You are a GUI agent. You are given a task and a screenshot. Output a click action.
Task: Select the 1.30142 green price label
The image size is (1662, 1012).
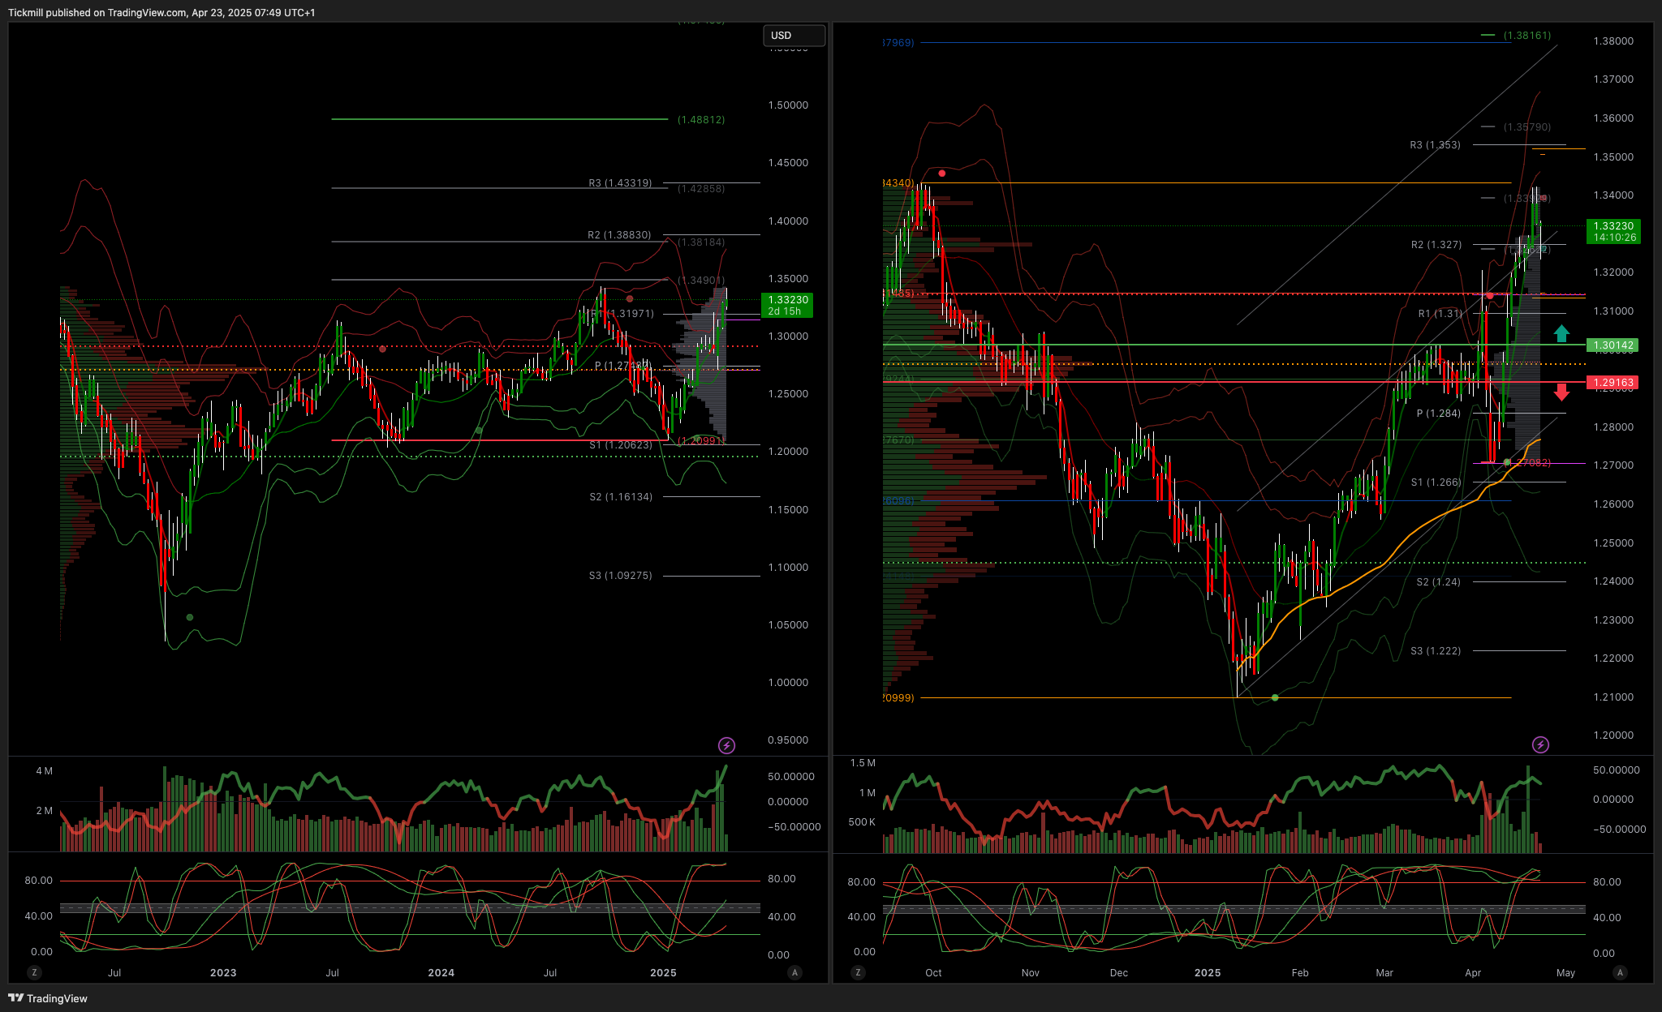tap(1612, 345)
